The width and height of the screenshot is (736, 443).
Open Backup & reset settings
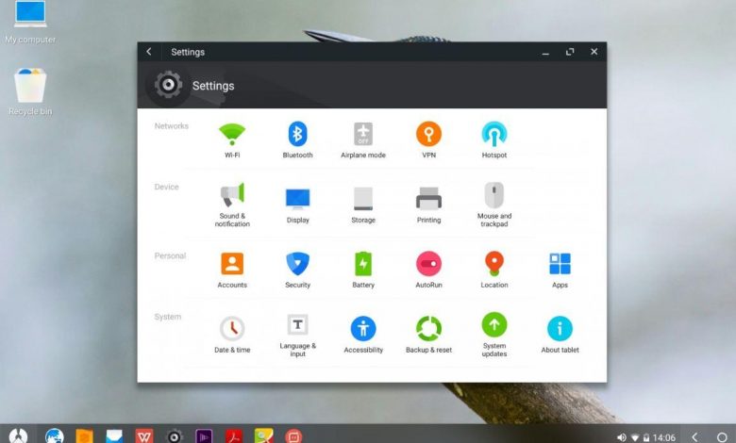pos(428,335)
